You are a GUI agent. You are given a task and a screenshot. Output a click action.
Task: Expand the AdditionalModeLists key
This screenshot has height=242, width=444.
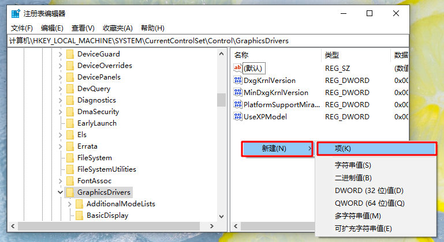(x=70, y=204)
